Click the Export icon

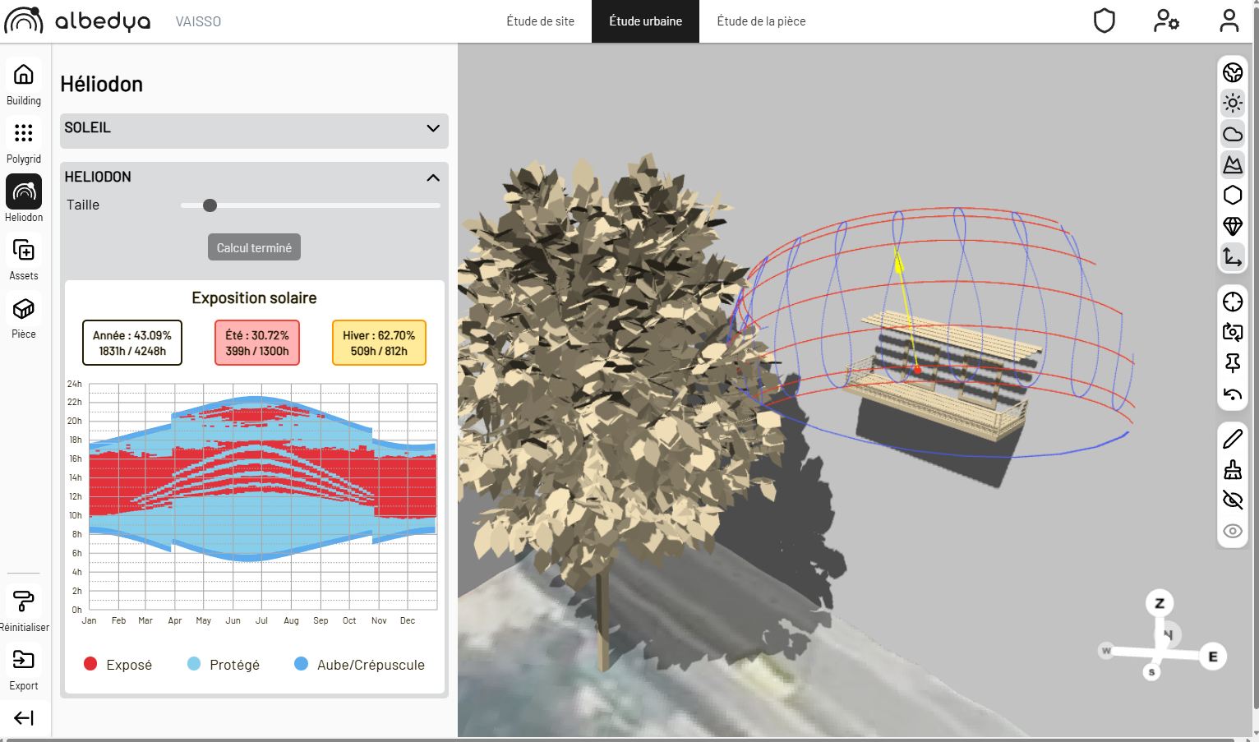[x=24, y=660]
